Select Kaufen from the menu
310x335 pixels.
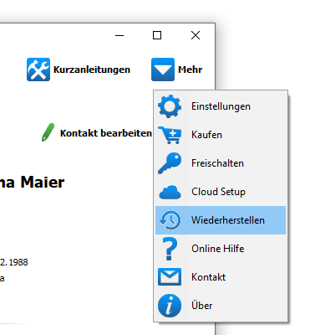point(221,135)
